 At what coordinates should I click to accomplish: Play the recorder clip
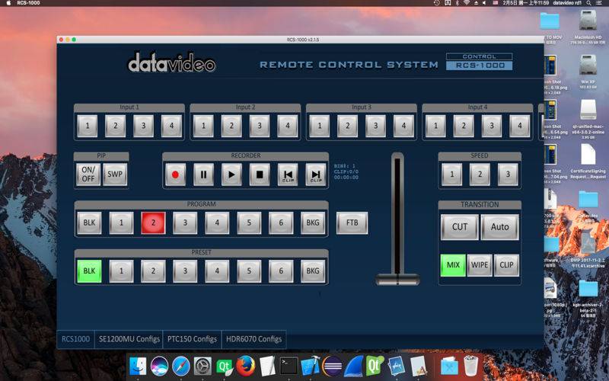pos(231,174)
